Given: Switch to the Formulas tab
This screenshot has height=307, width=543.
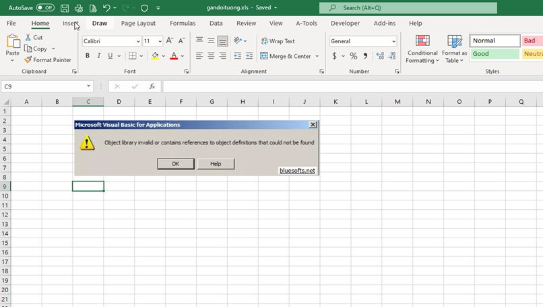Looking at the screenshot, I should 183,23.
